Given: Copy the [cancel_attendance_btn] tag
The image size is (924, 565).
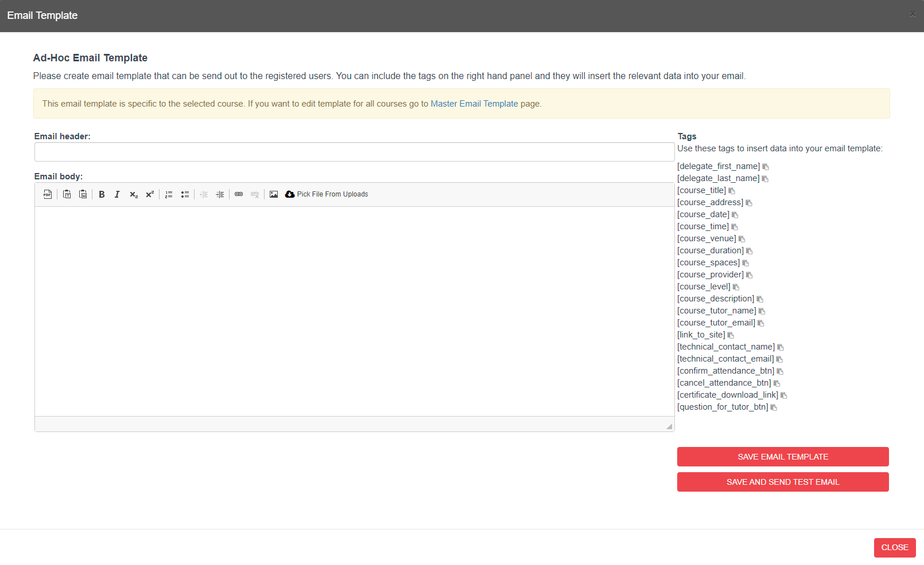Looking at the screenshot, I should click(x=777, y=383).
